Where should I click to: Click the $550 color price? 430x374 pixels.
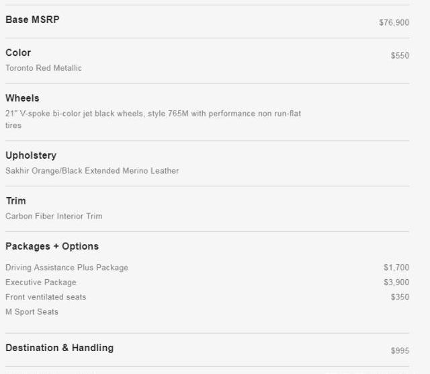click(400, 56)
